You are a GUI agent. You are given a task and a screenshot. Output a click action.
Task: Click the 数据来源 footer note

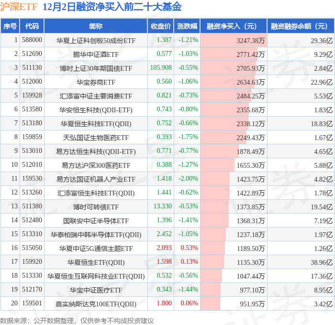(x=77, y=321)
